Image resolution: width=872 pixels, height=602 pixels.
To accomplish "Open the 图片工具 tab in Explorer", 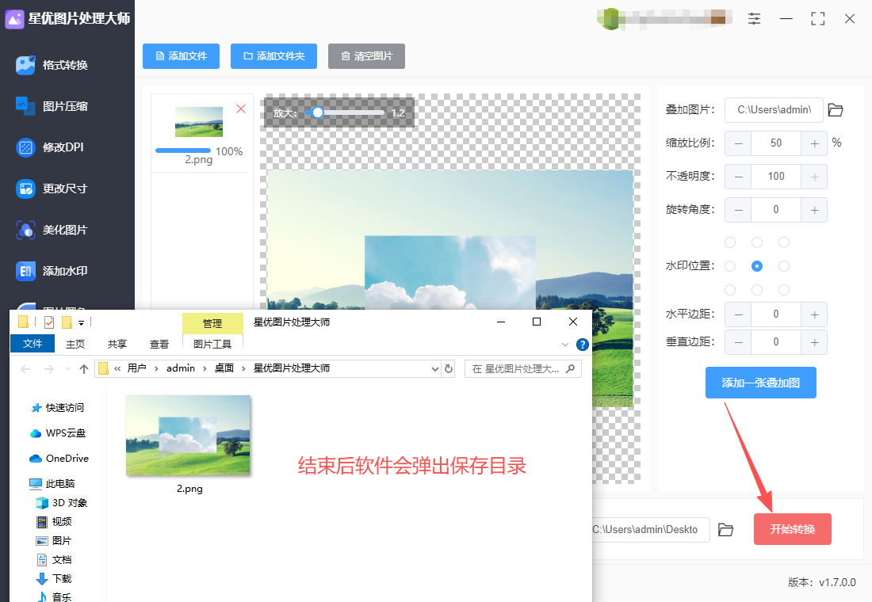I will (212, 344).
